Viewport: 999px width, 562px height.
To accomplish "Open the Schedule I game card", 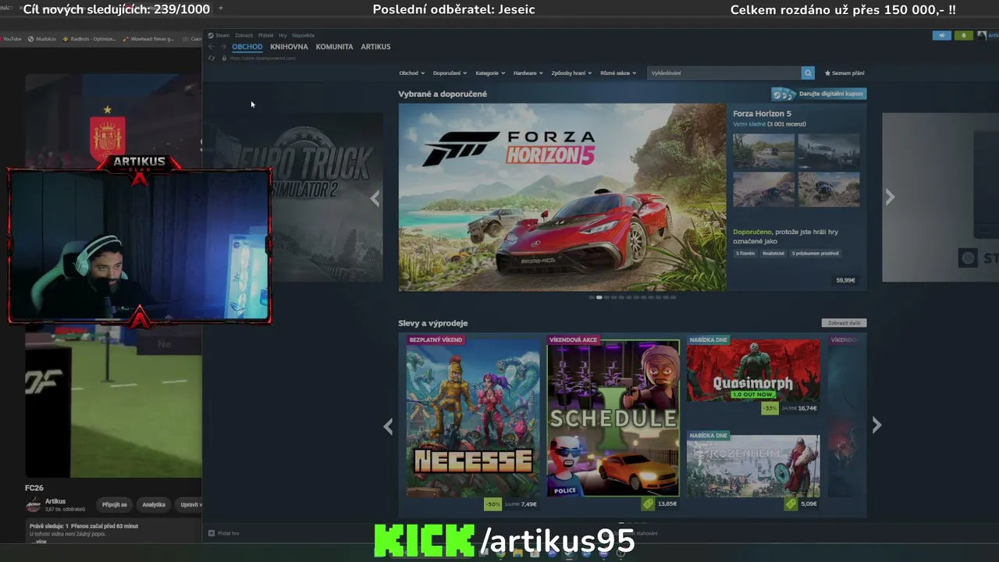I will (613, 416).
